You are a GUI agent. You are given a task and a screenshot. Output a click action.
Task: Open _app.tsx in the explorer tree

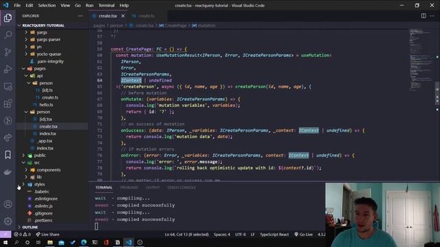click(45, 141)
